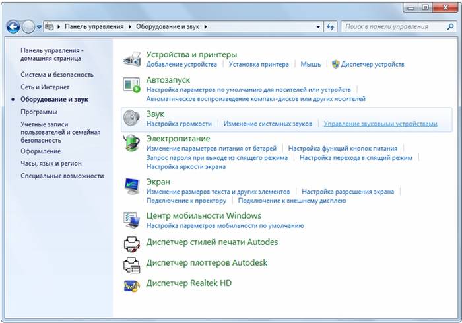Expand the Оборудование и звук breadcrumb arrow
The width and height of the screenshot is (462, 323).
pyautogui.click(x=206, y=27)
